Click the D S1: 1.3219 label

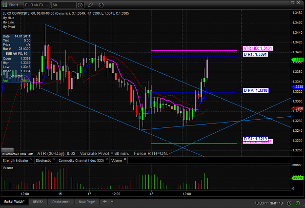coord(255,139)
